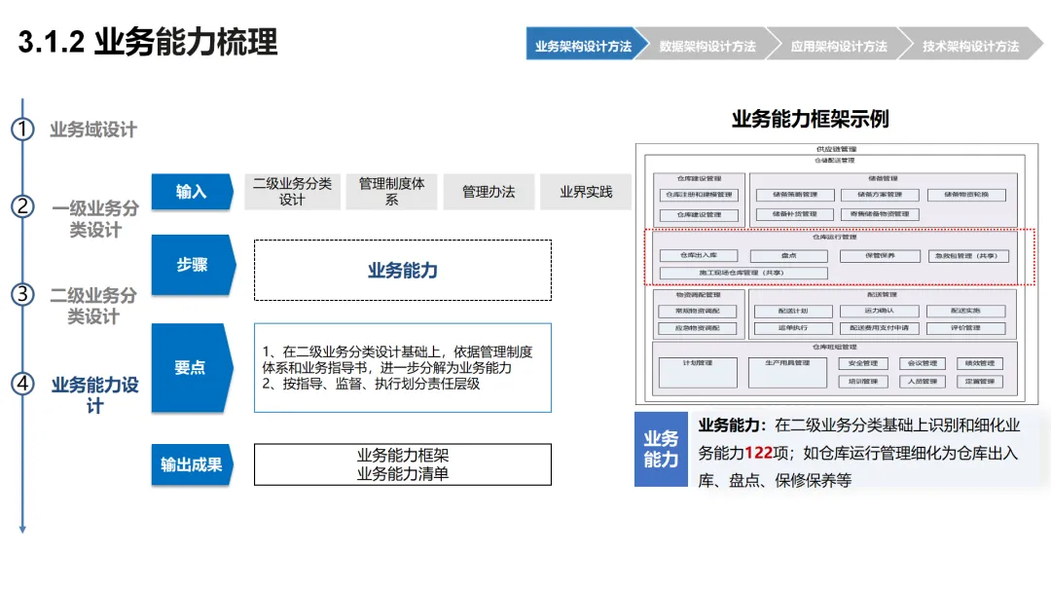Click the 施工现场仓库管理（共享）box

[x=743, y=273]
